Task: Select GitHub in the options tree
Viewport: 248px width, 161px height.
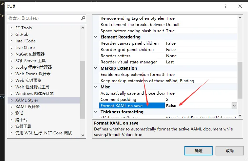Action: click(22, 34)
